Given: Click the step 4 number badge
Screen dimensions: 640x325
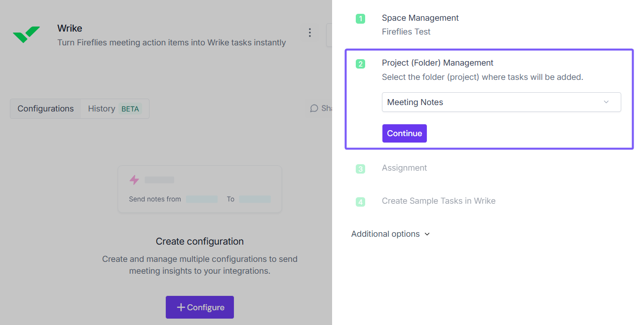Looking at the screenshot, I should pos(360,202).
